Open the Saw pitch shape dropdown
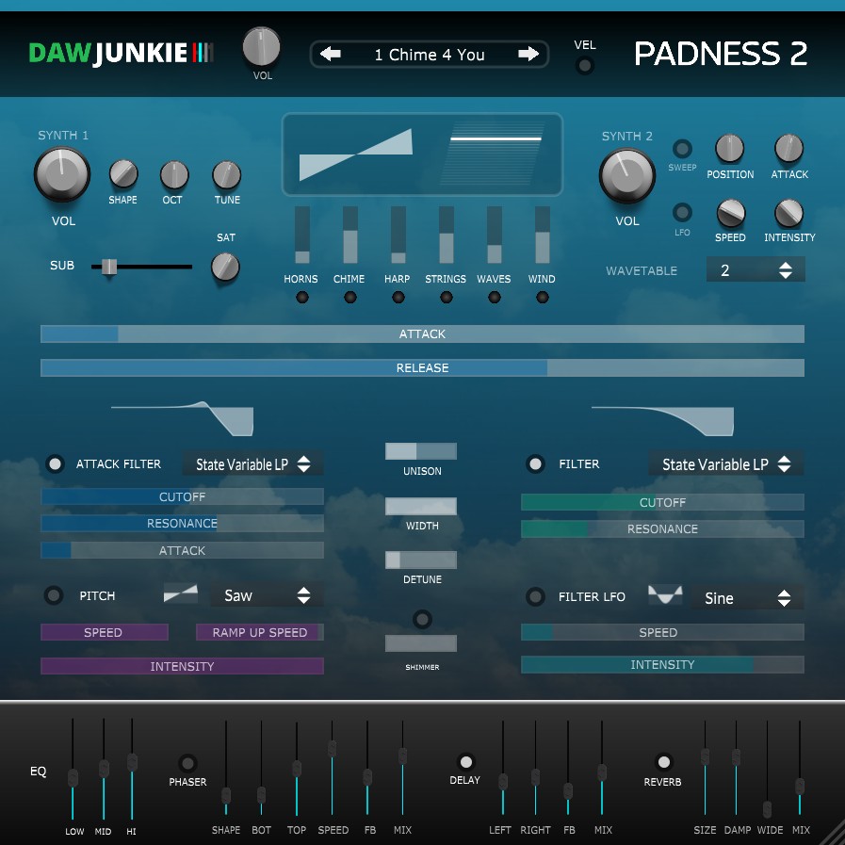This screenshot has height=845, width=845. [267, 595]
